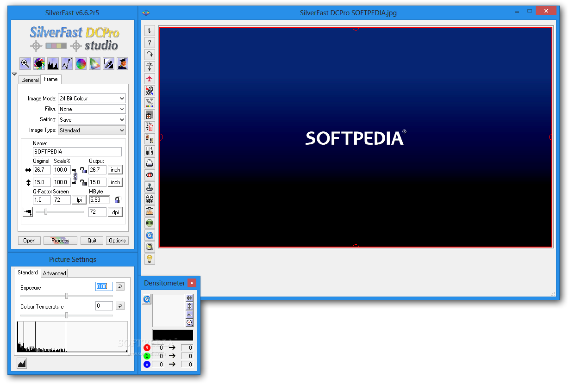This screenshot has height=384, width=569.
Task: Open the histogram dialog icon in top toolbar
Action: click(53, 64)
